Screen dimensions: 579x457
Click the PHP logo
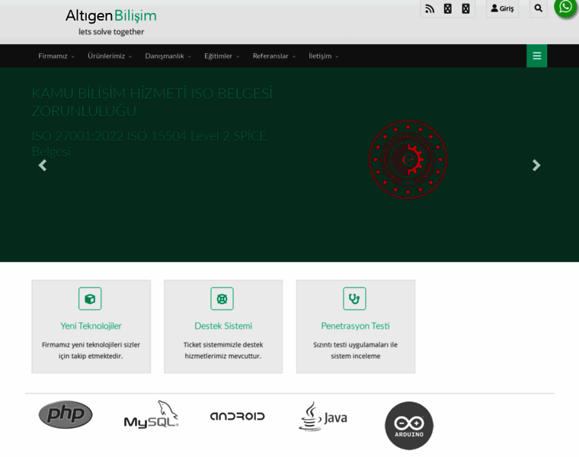pos(66,414)
